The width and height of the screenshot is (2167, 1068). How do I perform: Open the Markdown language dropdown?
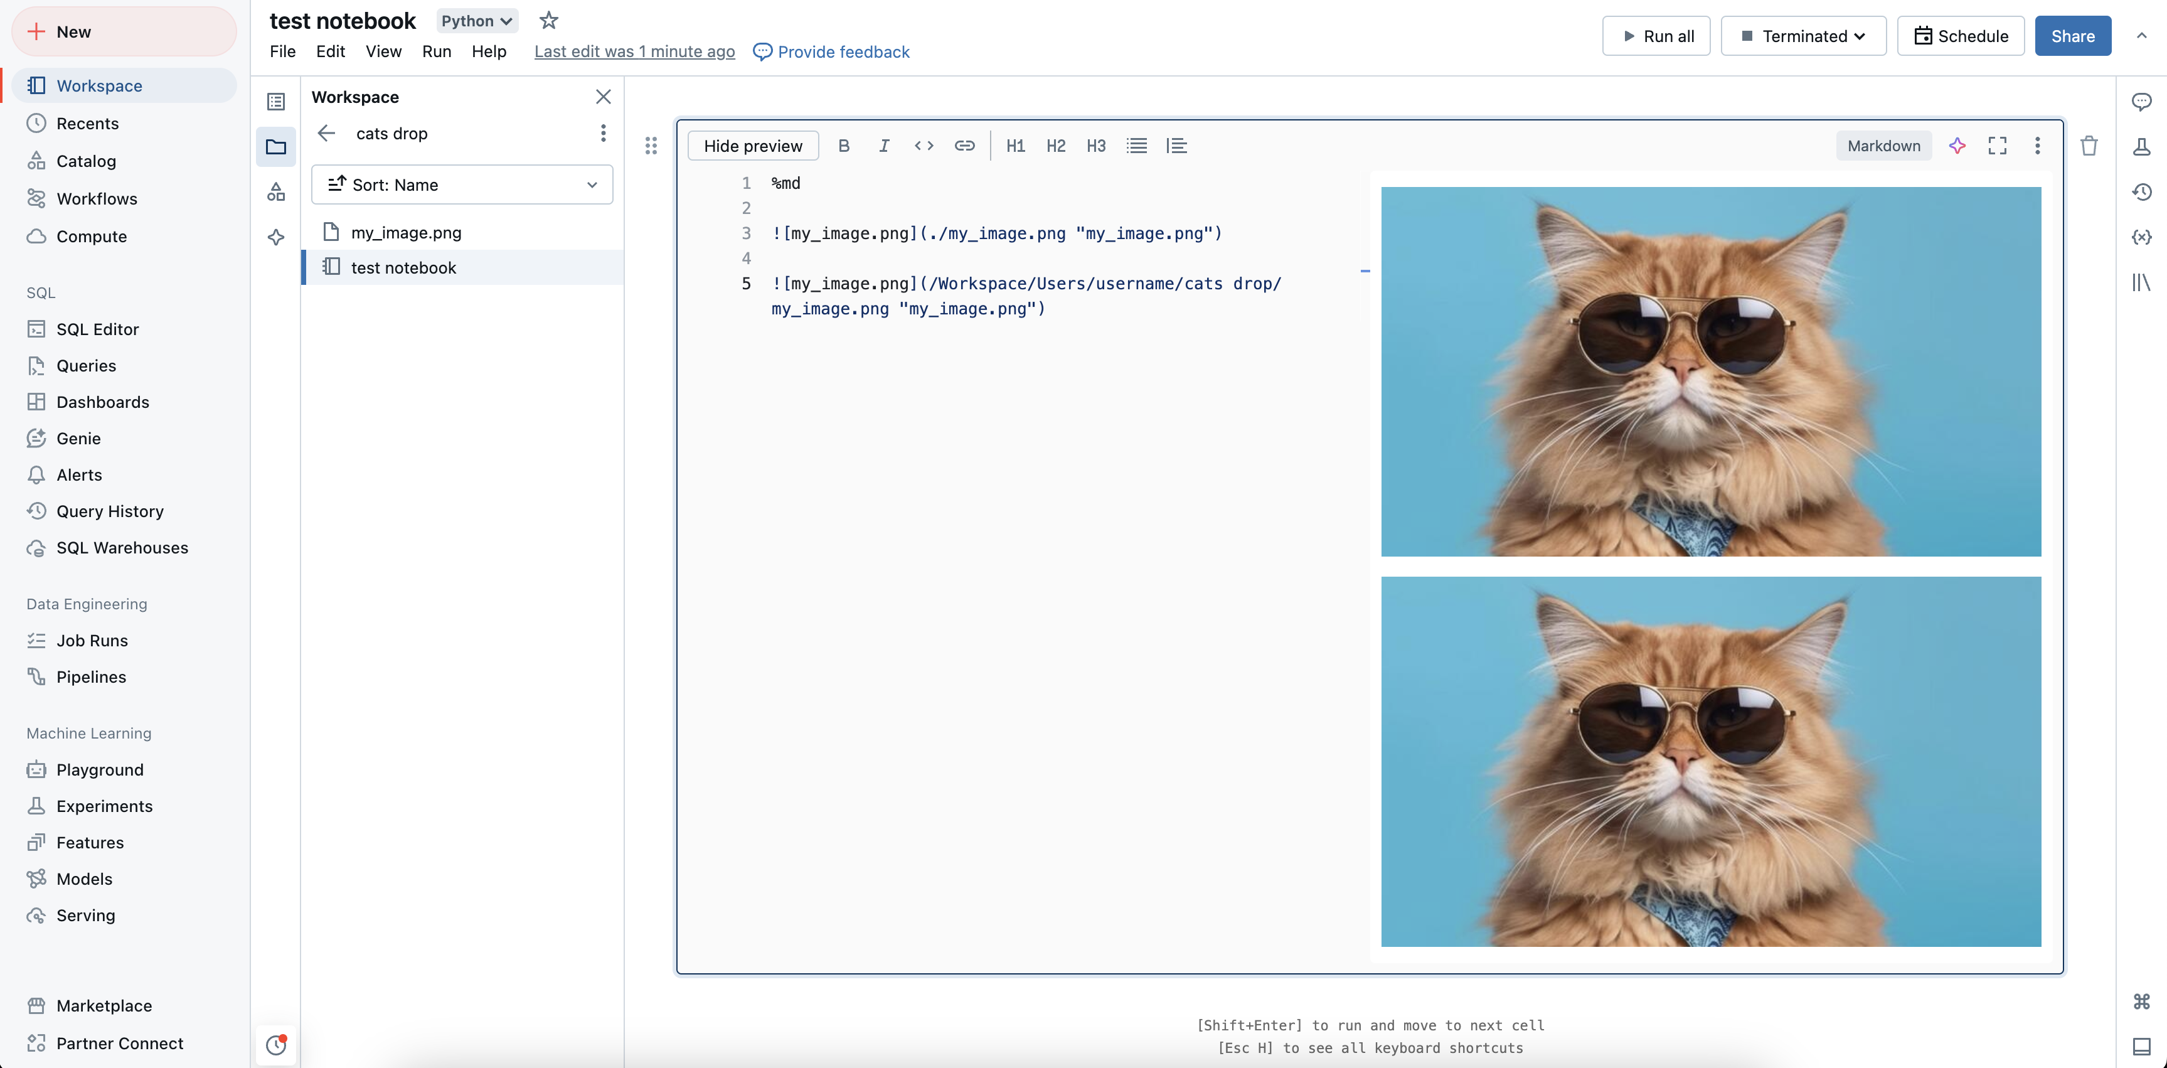click(1883, 145)
